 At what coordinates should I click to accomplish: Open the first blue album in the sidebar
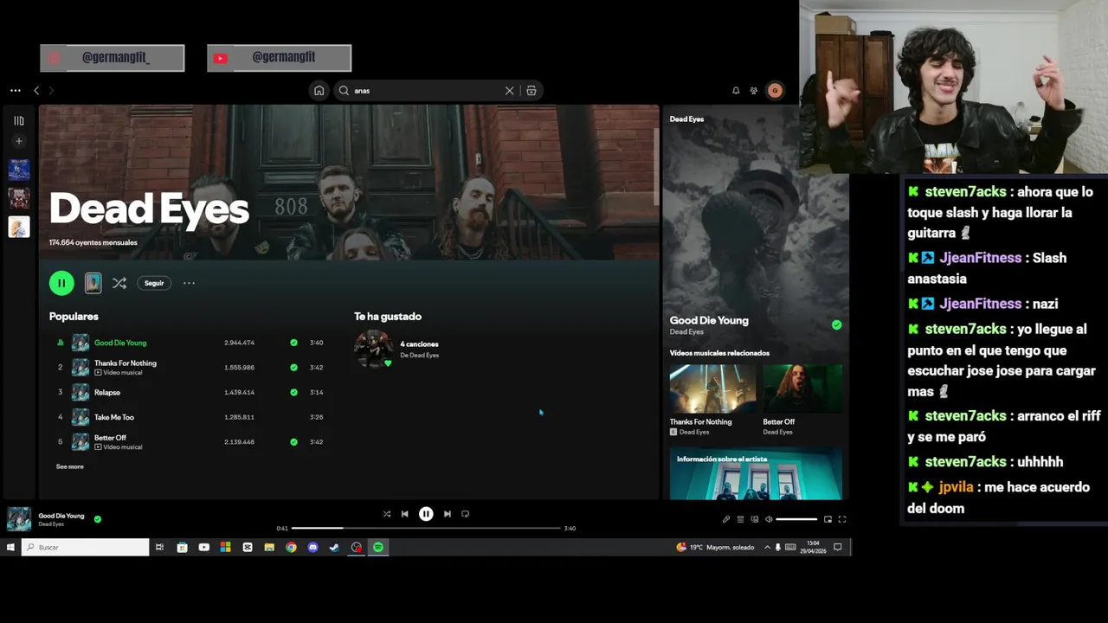tap(19, 170)
